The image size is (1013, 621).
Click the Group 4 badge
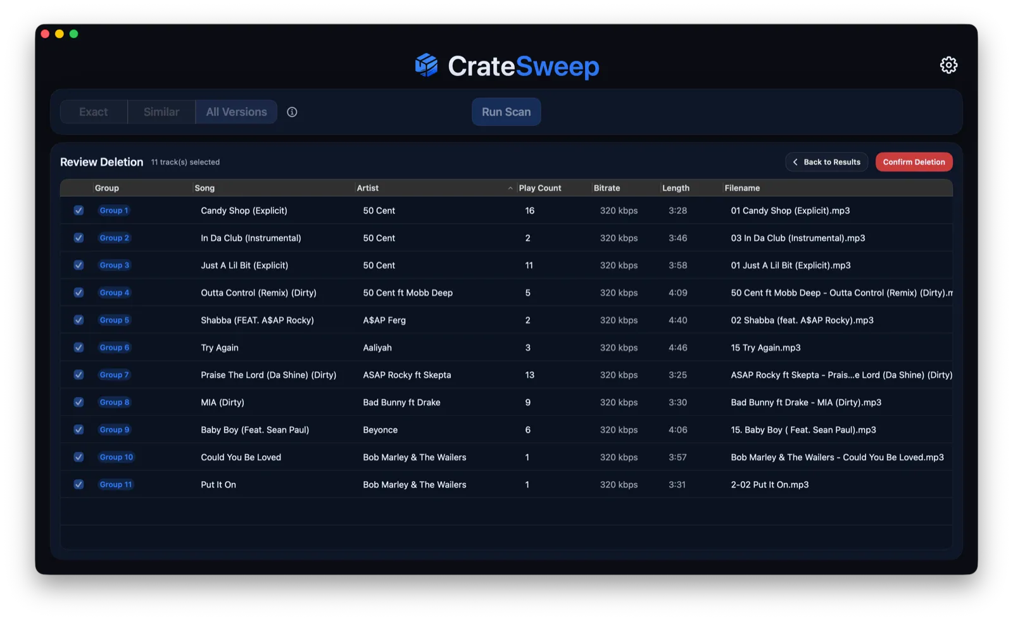(115, 292)
